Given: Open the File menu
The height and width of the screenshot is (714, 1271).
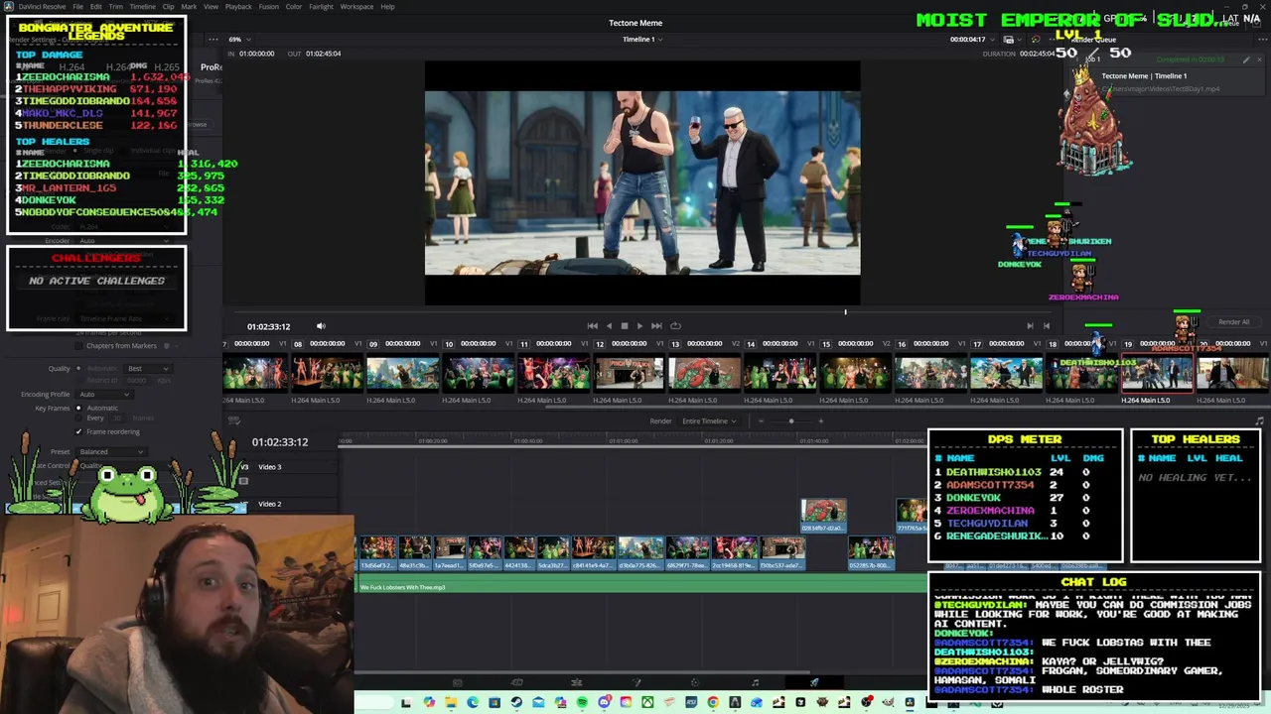Looking at the screenshot, I should pos(77,7).
